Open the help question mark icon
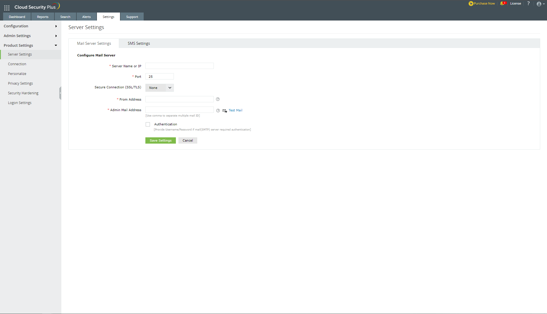547x314 pixels. (528, 4)
